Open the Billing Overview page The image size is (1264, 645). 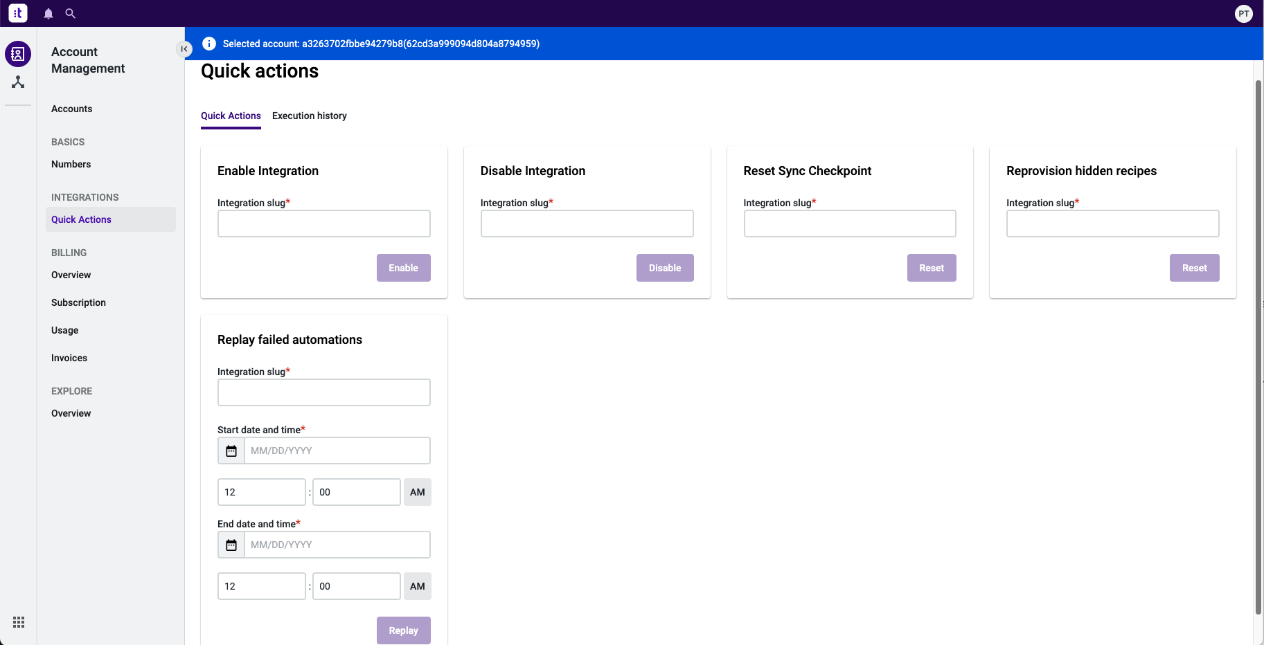pyautogui.click(x=71, y=275)
